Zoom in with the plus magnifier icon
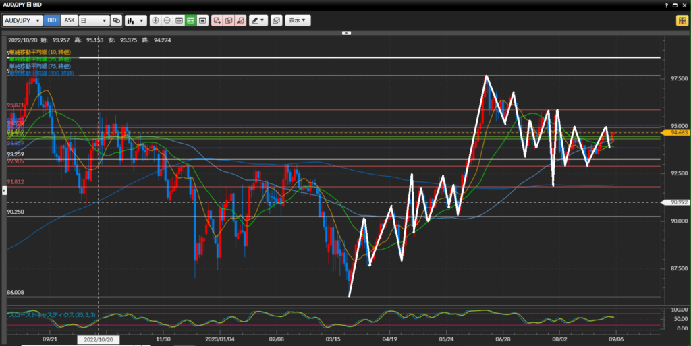 [156, 20]
